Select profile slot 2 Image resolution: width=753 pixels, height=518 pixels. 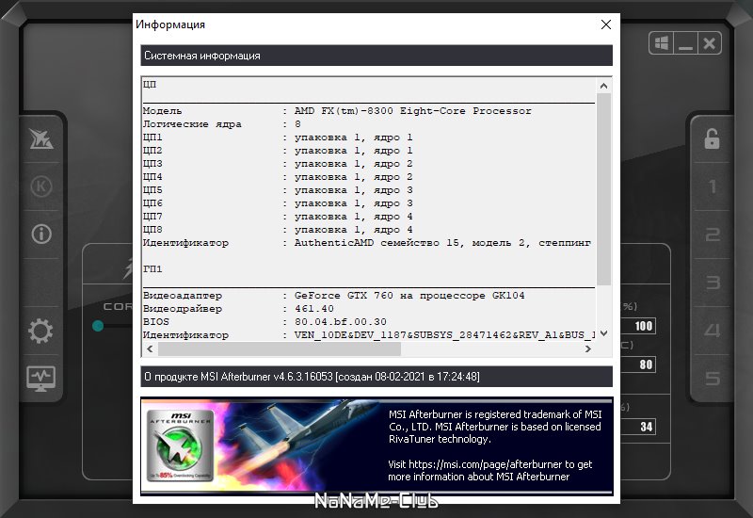pyautogui.click(x=713, y=235)
